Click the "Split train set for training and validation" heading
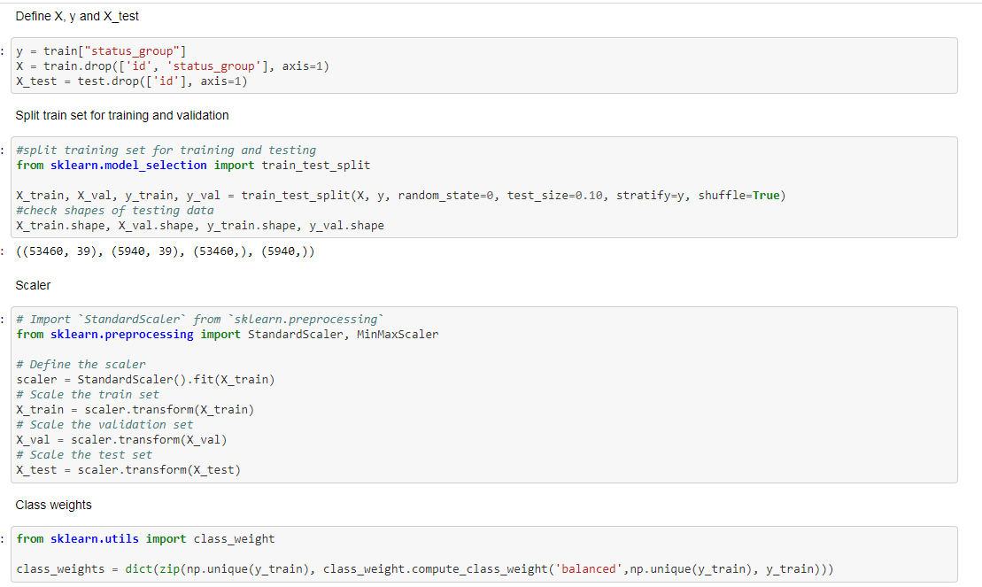The height and width of the screenshot is (587, 982). pyautogui.click(x=122, y=115)
